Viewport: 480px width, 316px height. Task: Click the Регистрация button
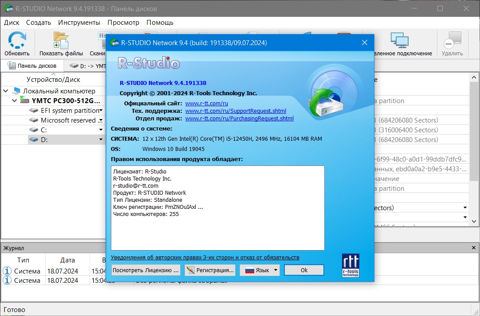click(210, 270)
